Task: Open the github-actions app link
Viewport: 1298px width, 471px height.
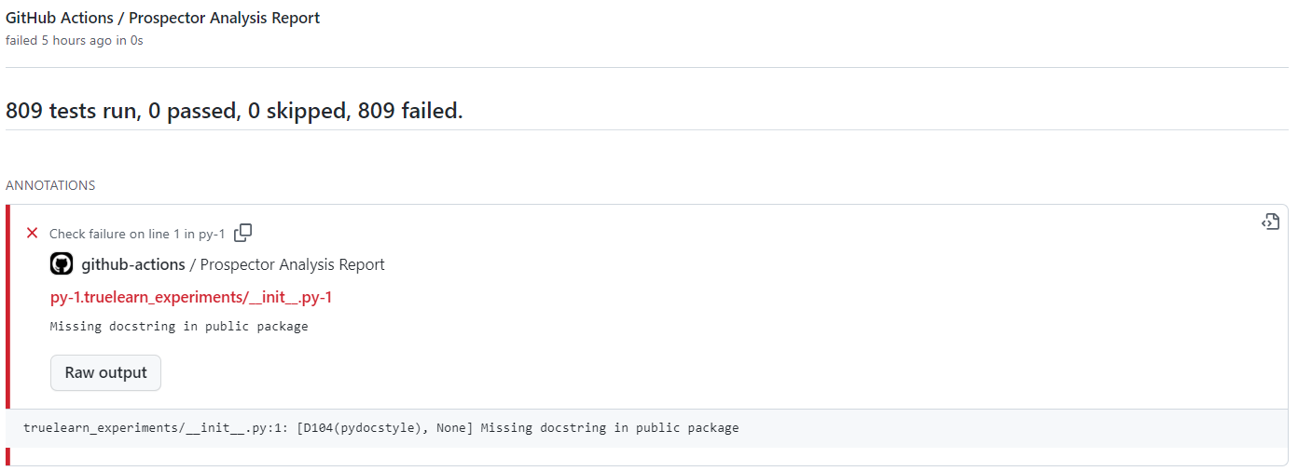Action: pyautogui.click(x=133, y=264)
